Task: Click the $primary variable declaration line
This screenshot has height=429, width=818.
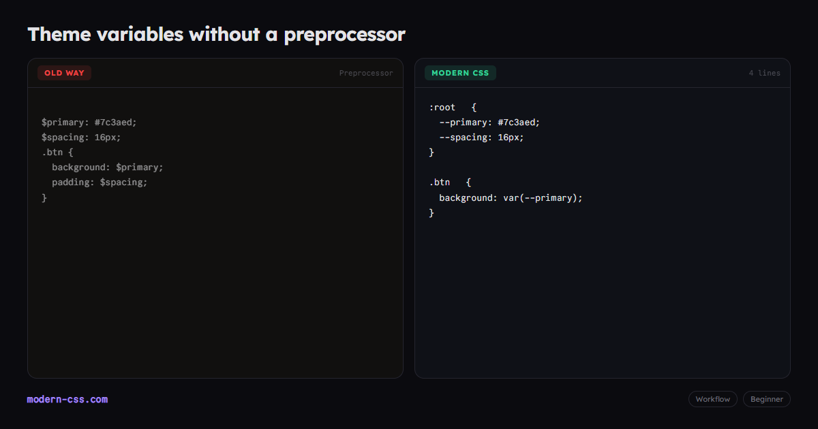Action: [x=89, y=123]
